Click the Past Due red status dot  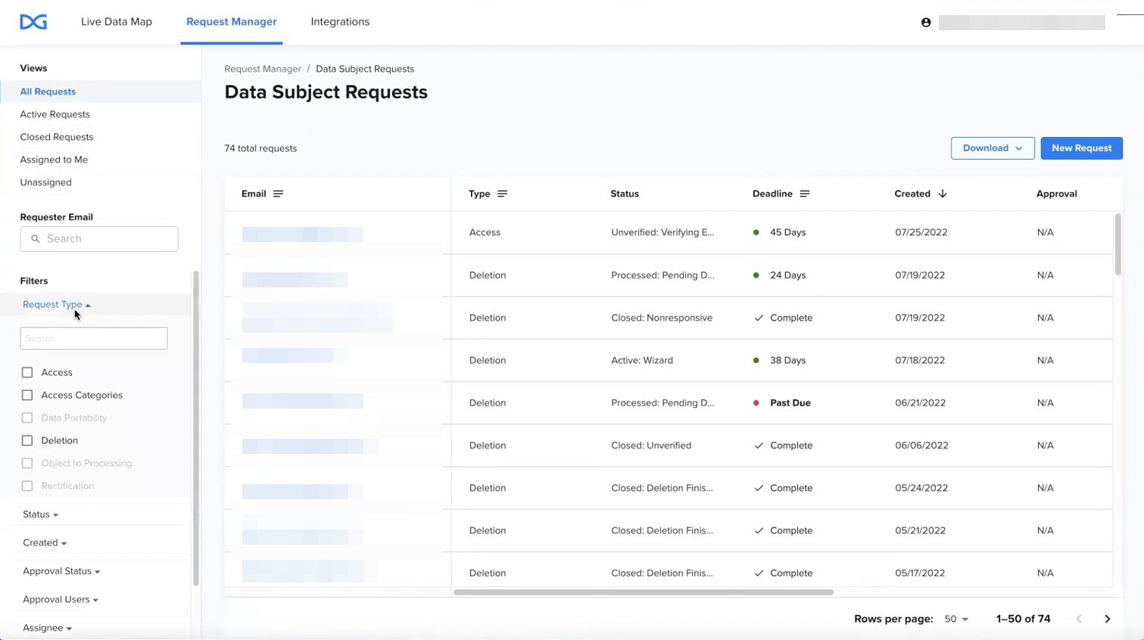[x=756, y=403]
